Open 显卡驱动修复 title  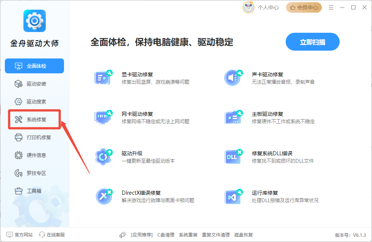click(137, 74)
